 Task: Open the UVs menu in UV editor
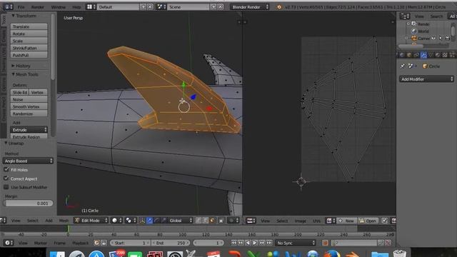point(317,221)
